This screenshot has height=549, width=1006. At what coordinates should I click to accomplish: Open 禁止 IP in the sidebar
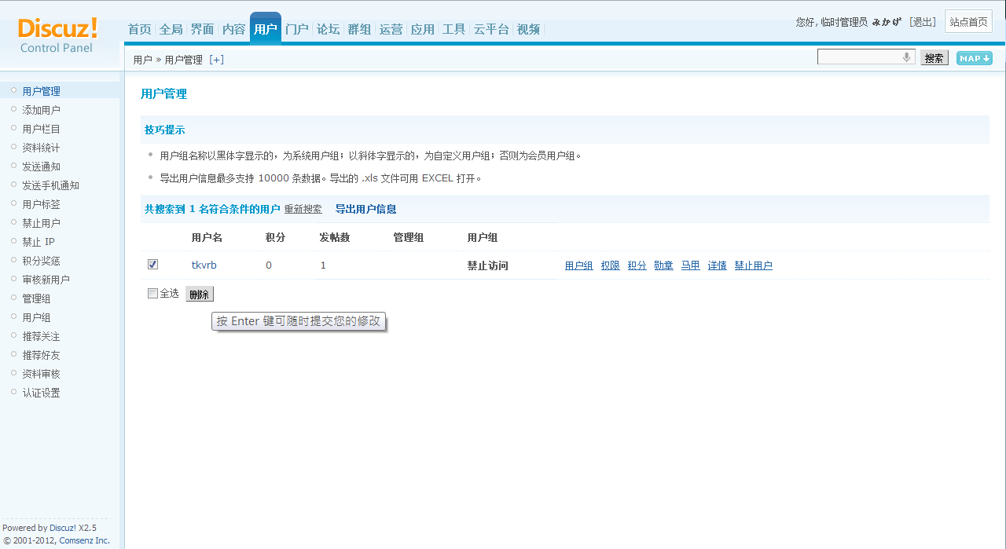click(39, 242)
